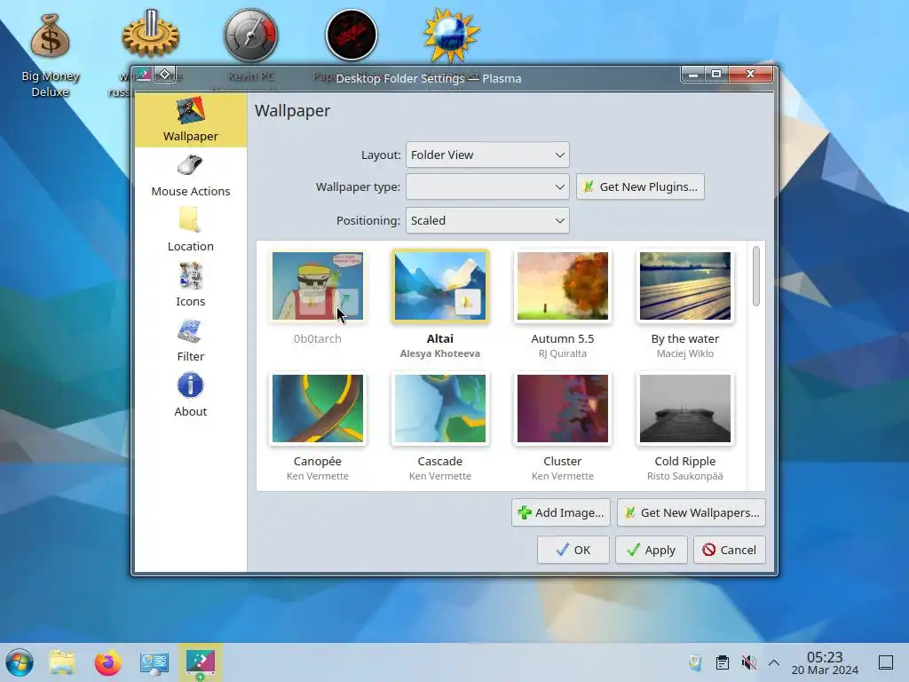This screenshot has height=682, width=909.
Task: Choose the Autumn 5.5 wallpaper
Action: [x=562, y=286]
